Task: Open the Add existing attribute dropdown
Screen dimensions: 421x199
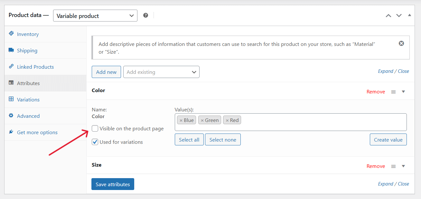Action: [x=161, y=72]
